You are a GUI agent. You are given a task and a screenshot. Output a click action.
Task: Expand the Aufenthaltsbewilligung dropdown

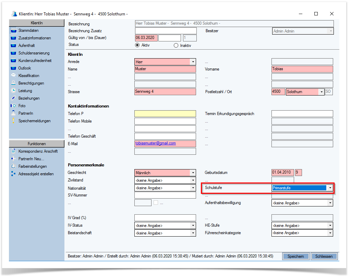coord(330,203)
